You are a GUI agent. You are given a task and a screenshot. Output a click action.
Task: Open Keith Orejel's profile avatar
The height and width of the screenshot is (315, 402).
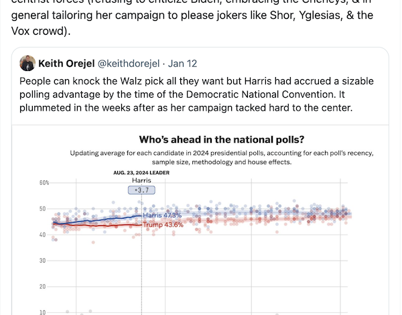(27, 63)
